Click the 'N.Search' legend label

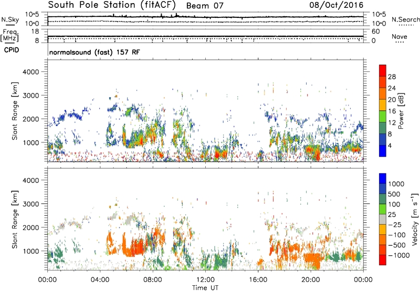(405, 19)
